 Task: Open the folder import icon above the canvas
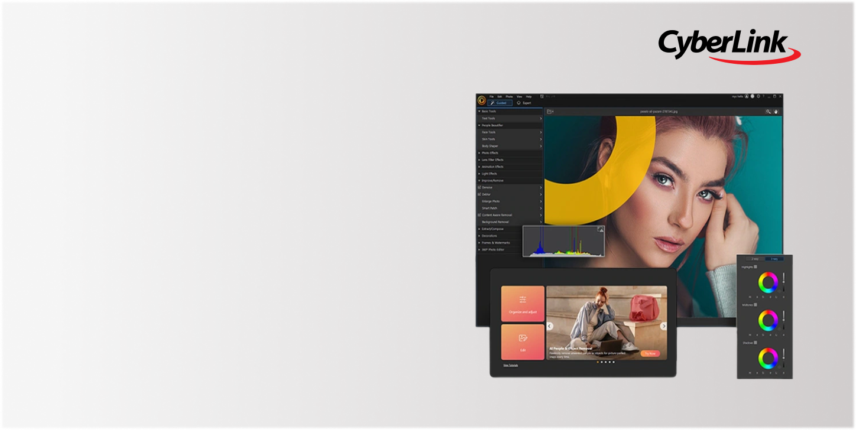[549, 111]
